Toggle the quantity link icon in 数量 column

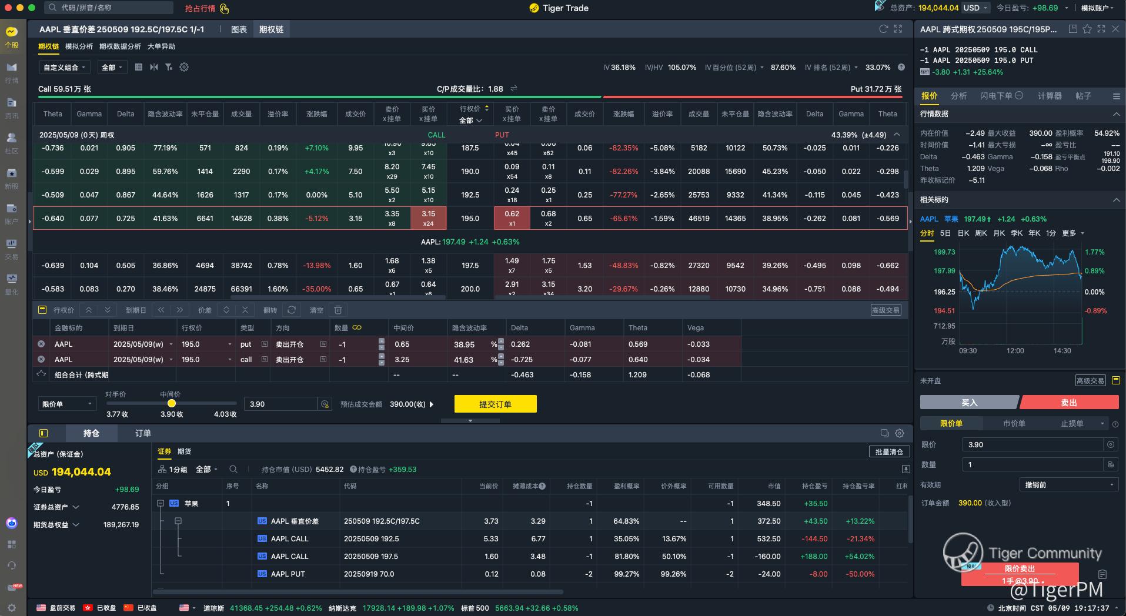[357, 327]
